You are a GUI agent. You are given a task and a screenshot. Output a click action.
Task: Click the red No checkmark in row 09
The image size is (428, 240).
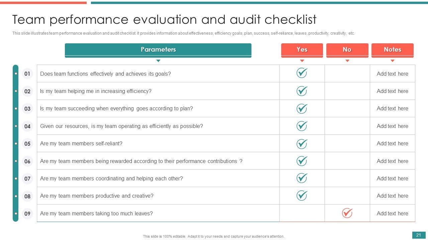click(347, 213)
